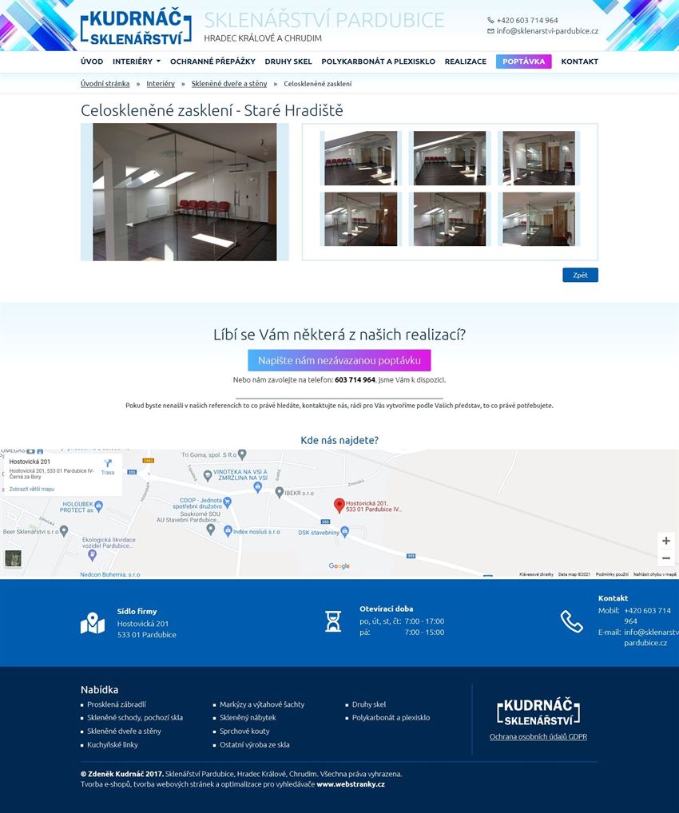The image size is (679, 813).
Task: Open Ochrana osobních údajů GDPR link
Action: click(x=538, y=736)
